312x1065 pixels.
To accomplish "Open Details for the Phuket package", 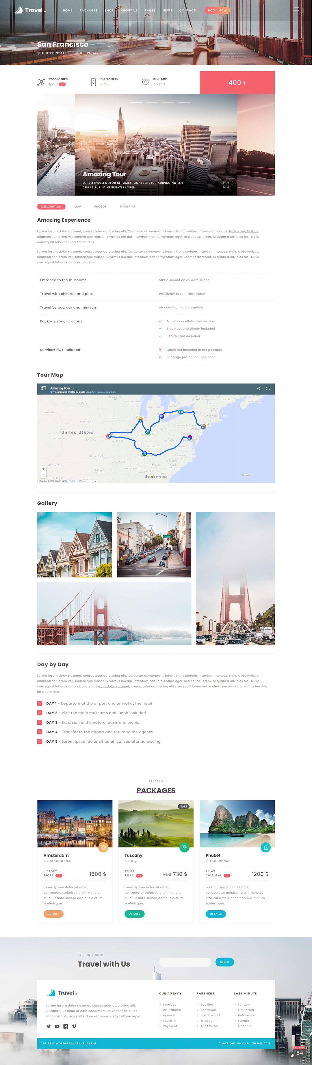I will click(216, 914).
